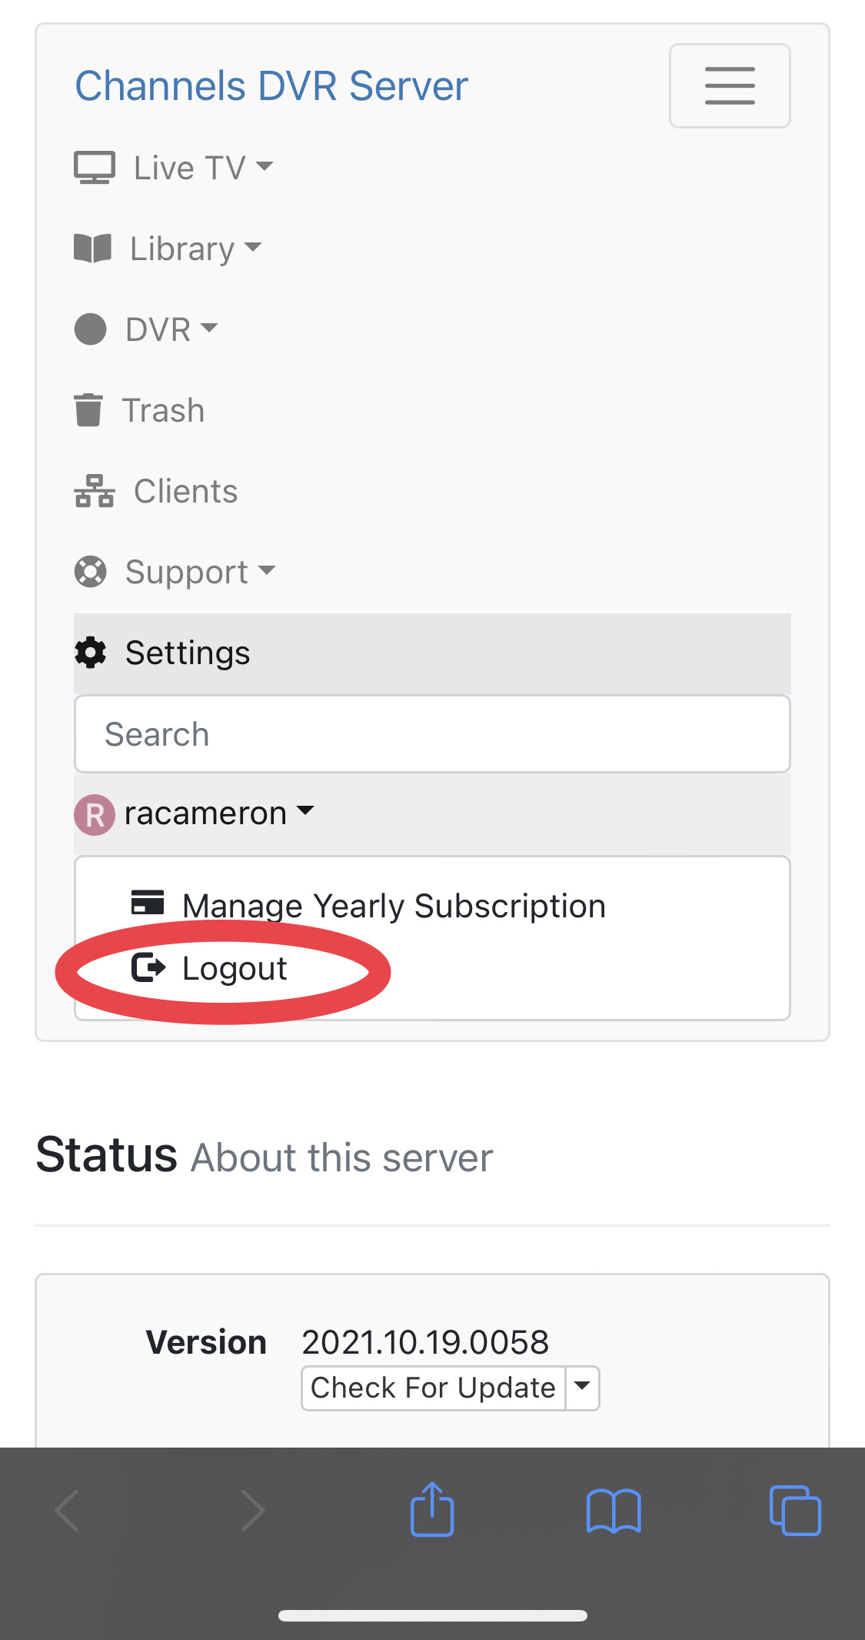Open Safari bookmarks icon
This screenshot has height=1640, width=865.
click(x=613, y=1511)
